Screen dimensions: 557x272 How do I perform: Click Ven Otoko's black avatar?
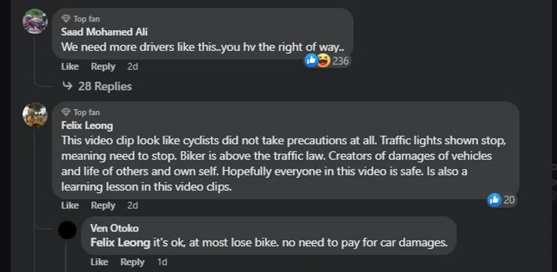(x=67, y=230)
